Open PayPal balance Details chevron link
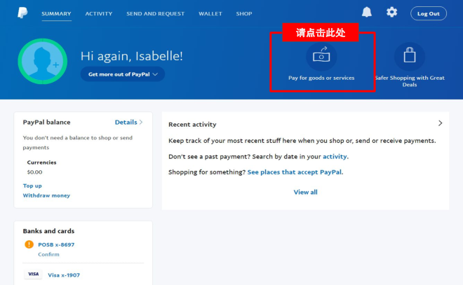 tap(128, 122)
